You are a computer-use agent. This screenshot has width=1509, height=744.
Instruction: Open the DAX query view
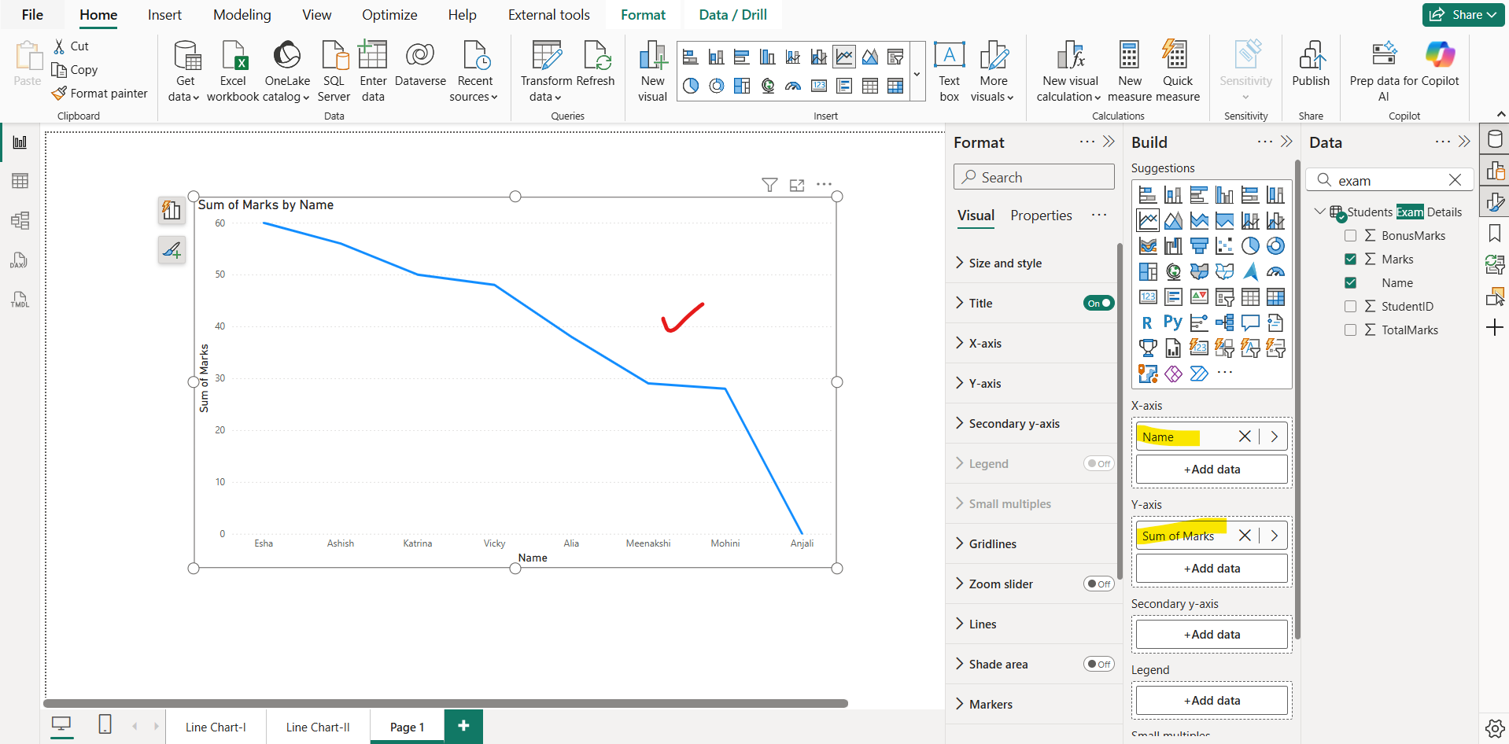pos(19,260)
